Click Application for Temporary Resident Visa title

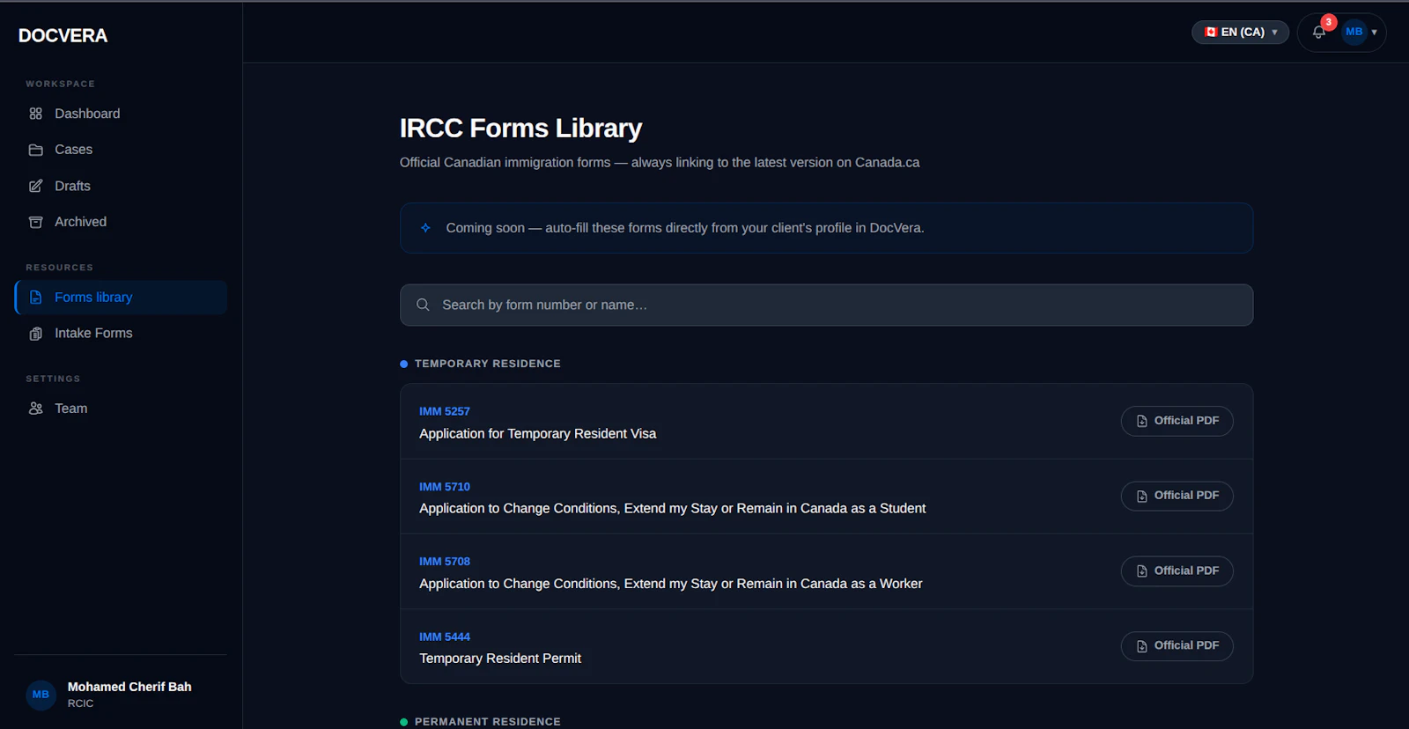point(537,434)
